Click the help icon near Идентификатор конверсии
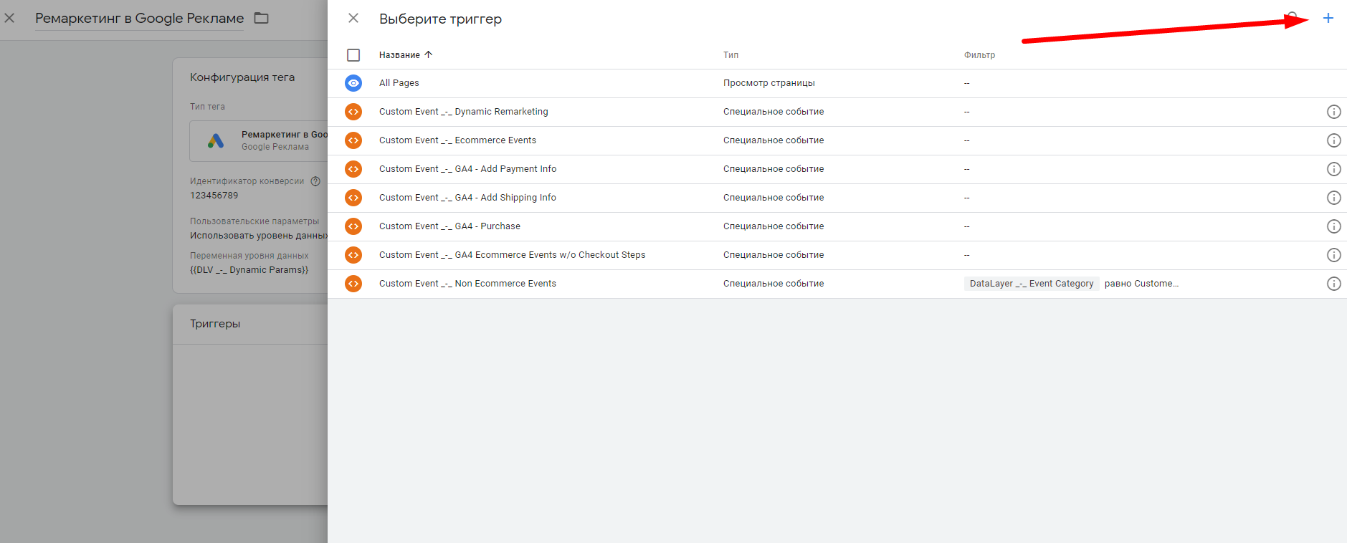1347x543 pixels. 315,181
